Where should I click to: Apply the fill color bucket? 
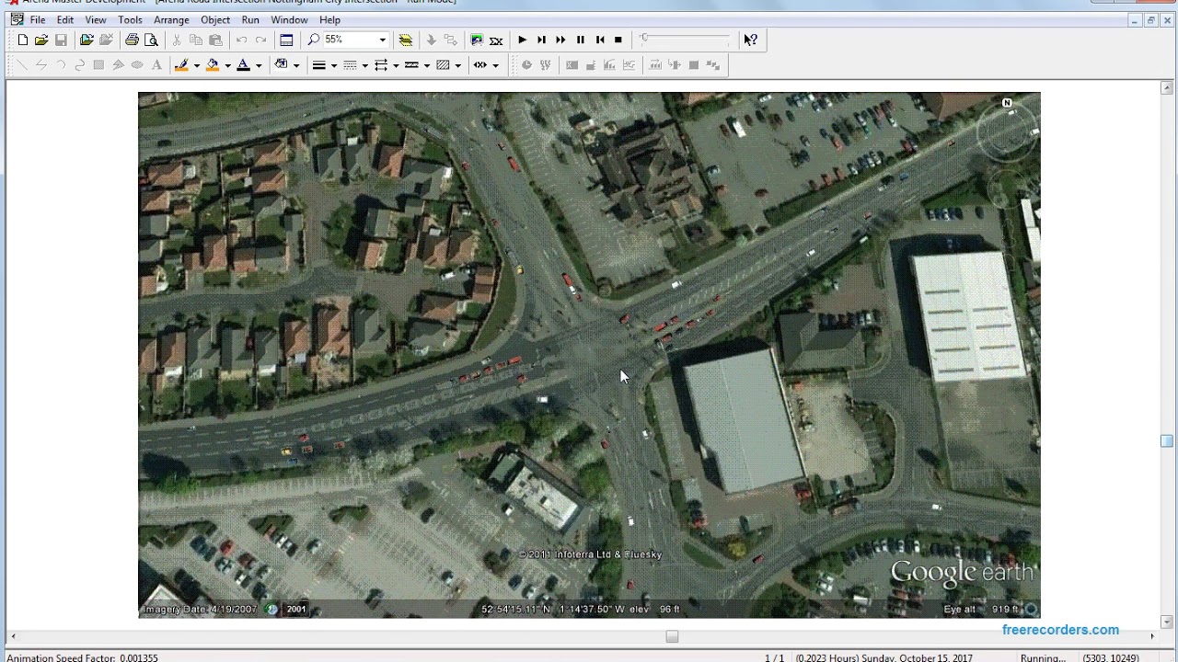[213, 65]
